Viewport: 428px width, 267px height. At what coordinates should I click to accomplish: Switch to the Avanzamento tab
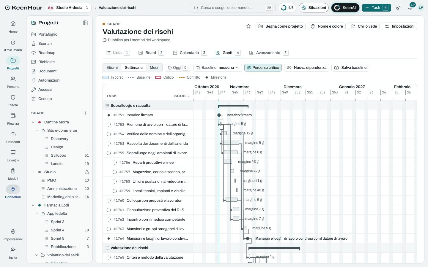pyautogui.click(x=269, y=53)
